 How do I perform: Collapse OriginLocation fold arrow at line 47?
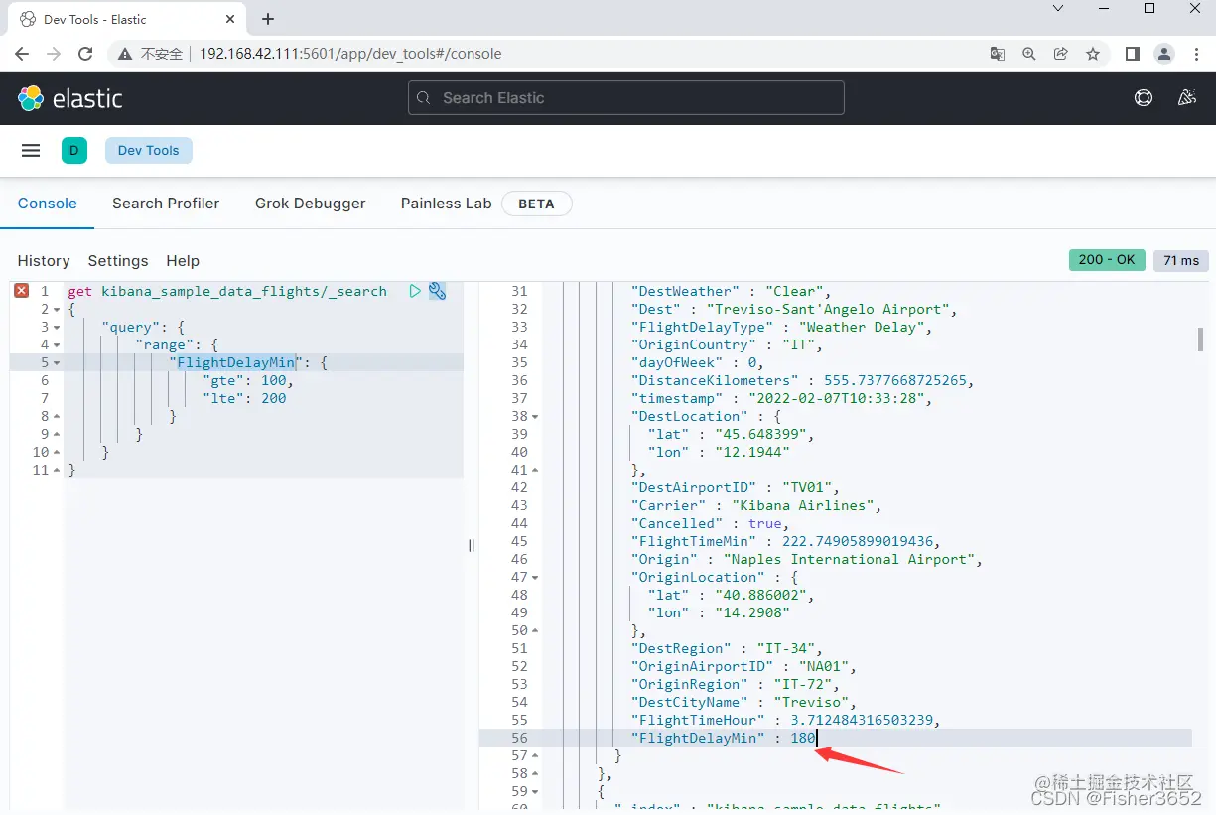coord(536,578)
